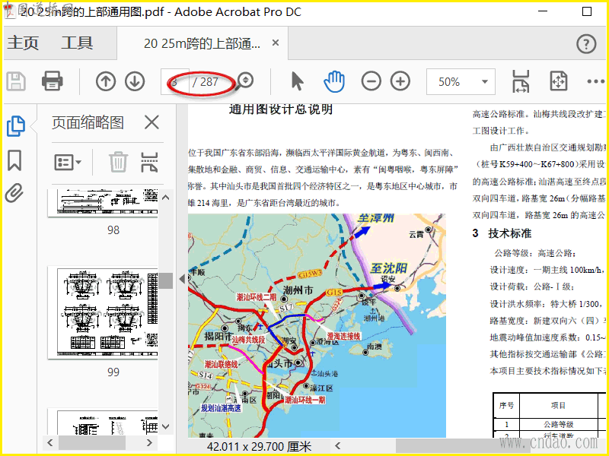This screenshot has width=609, height=456.
Task: Click the thumbnail vertical scrollbar handle
Action: coord(166,280)
